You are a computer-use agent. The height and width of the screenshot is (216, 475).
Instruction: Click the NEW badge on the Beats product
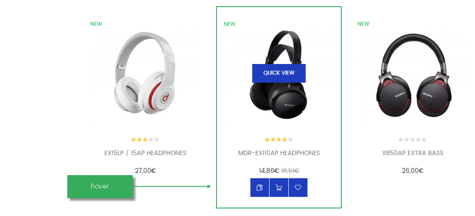coord(96,24)
